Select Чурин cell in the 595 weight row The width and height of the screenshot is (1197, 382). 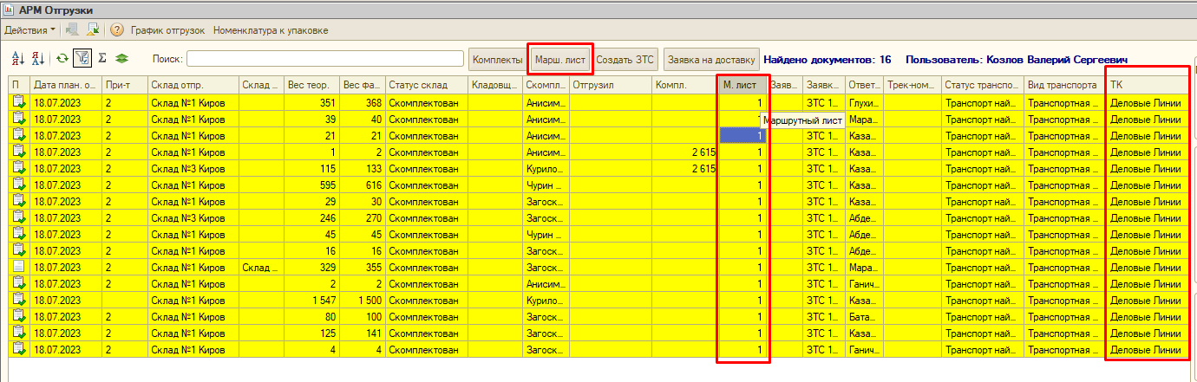pyautogui.click(x=546, y=185)
